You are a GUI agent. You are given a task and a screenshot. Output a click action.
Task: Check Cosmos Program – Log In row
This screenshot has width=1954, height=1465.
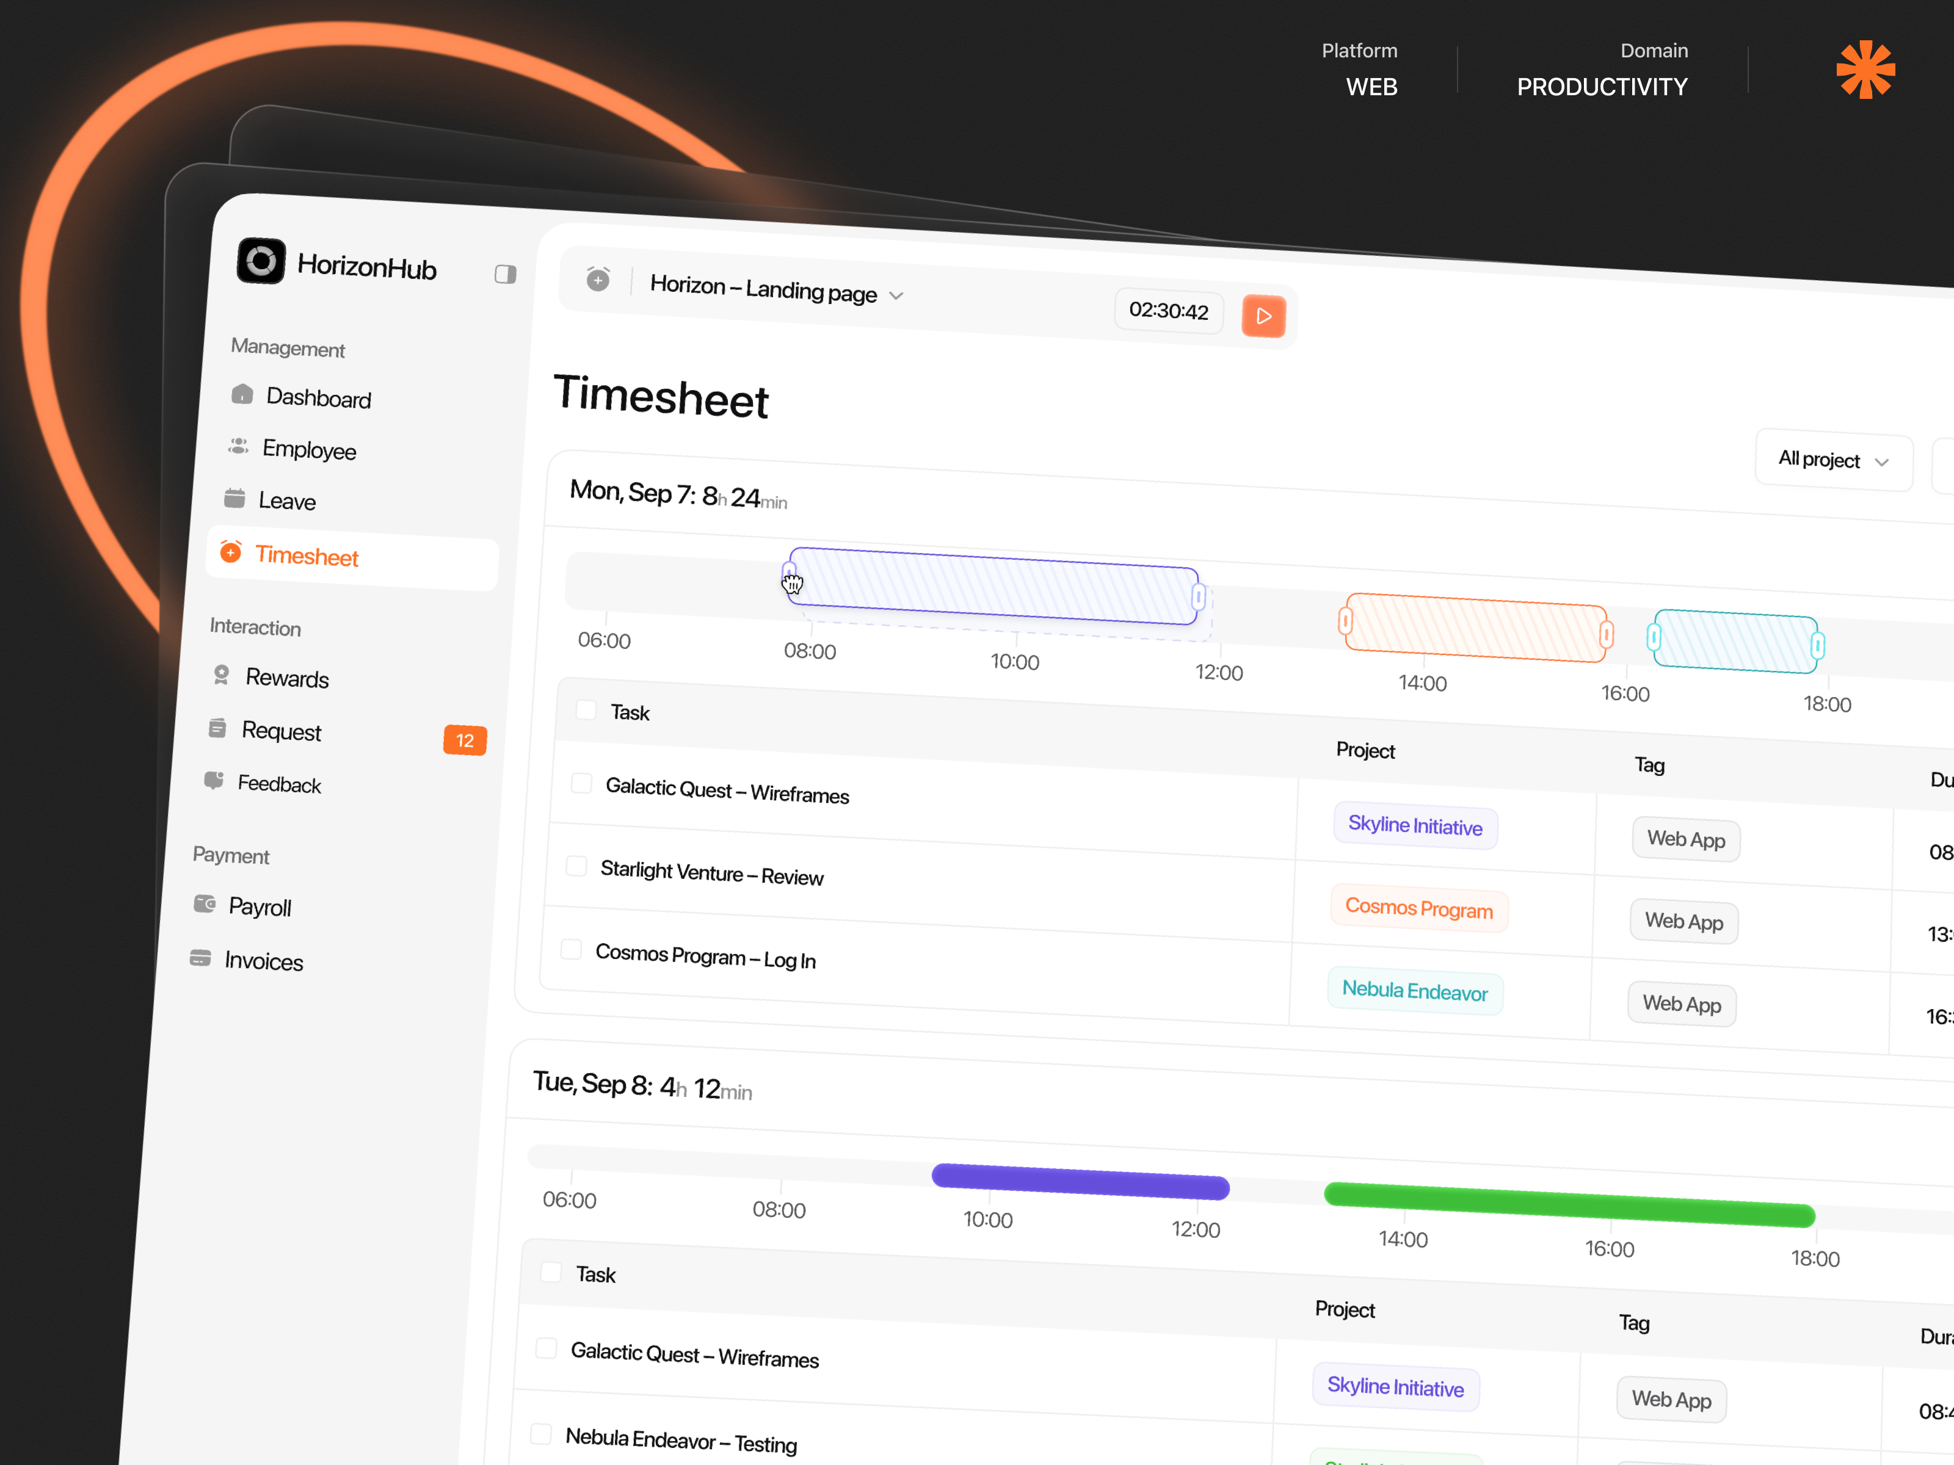[572, 949]
